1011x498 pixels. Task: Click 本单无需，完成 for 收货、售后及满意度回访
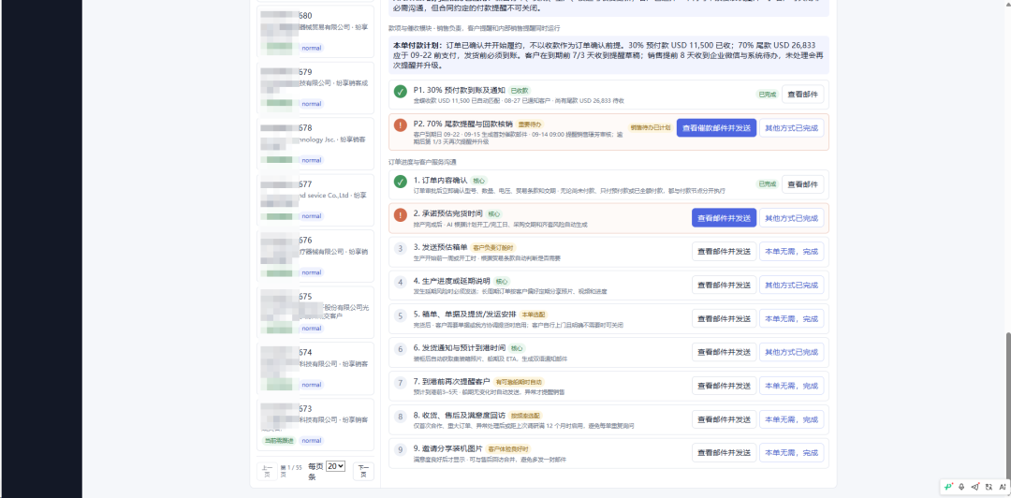pyautogui.click(x=791, y=419)
